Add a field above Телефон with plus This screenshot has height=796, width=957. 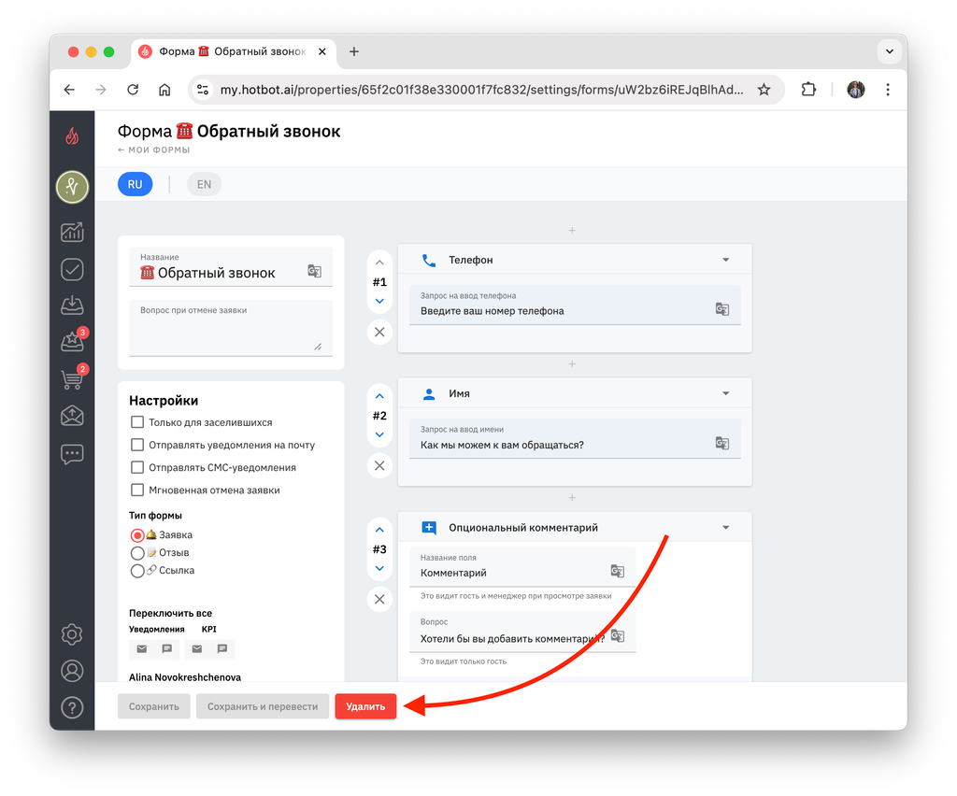point(572,231)
